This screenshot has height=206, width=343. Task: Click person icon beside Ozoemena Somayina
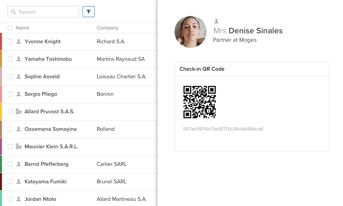pyautogui.click(x=19, y=129)
